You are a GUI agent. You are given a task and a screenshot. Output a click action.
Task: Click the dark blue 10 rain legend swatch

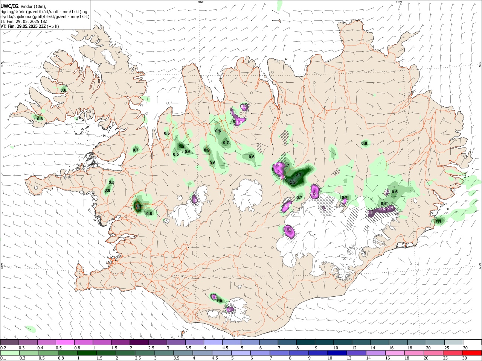click(337, 353)
